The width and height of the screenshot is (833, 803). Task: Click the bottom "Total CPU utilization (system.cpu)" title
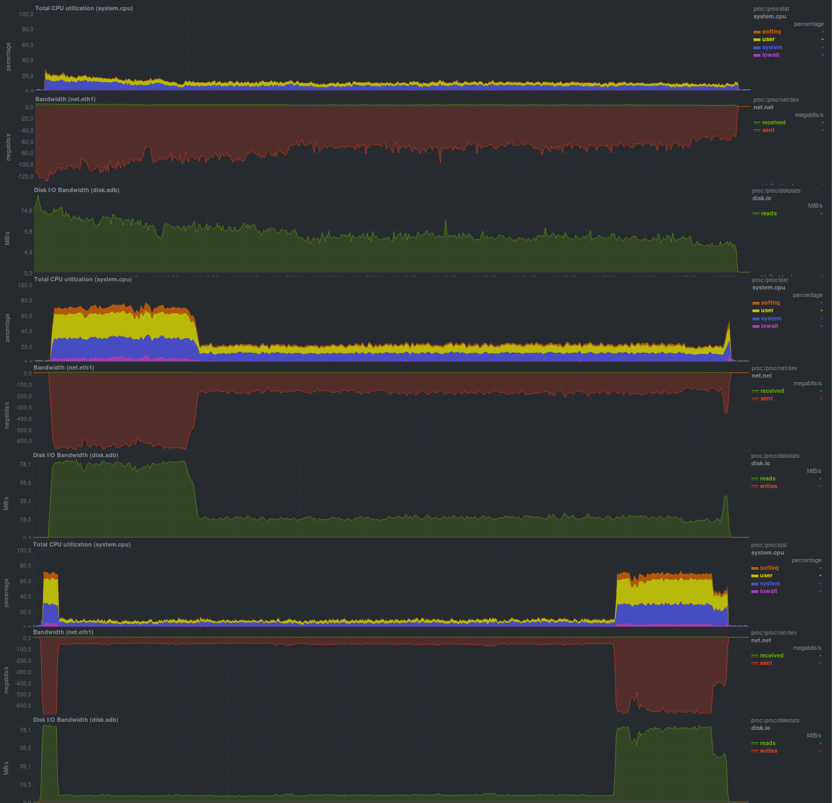tap(82, 545)
